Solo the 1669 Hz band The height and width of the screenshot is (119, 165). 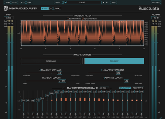coord(66,114)
